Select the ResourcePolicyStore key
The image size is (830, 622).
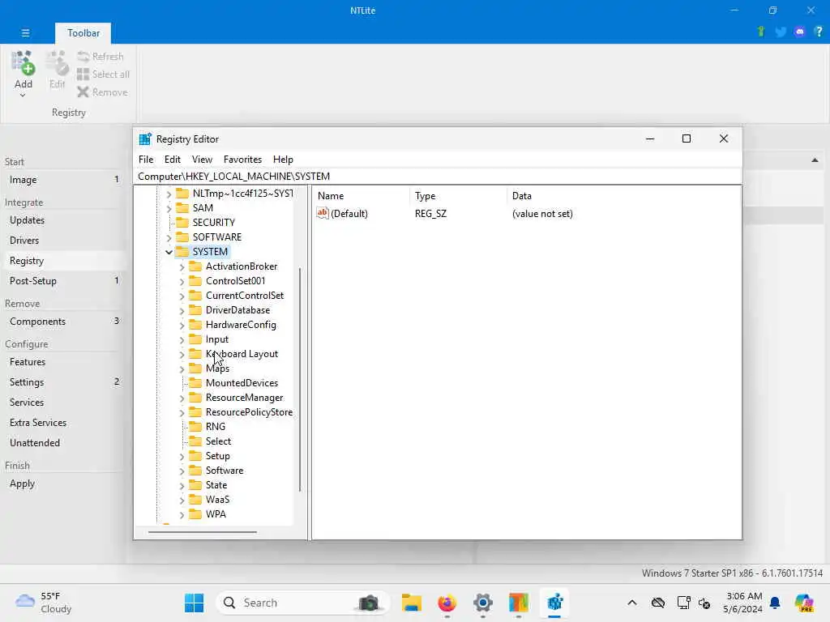[249, 412]
